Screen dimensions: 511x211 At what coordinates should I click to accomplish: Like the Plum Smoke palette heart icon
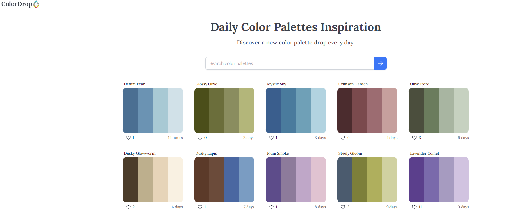pyautogui.click(x=271, y=207)
